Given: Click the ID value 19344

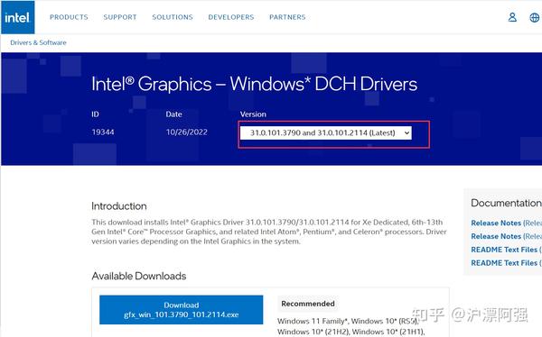Looking at the screenshot, I should 103,132.
